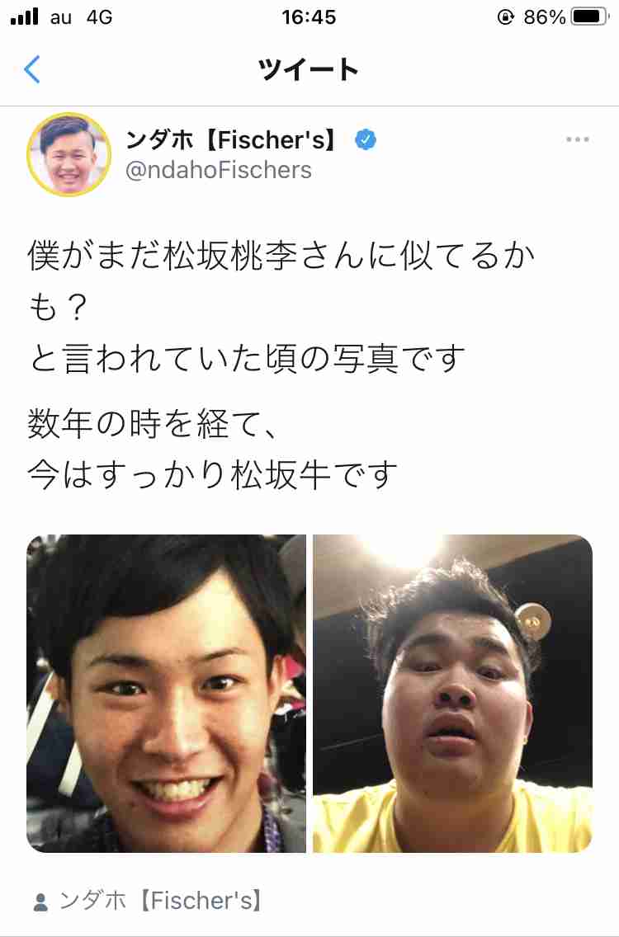This screenshot has width=619, height=937.
Task: Tap the au 4G carrier label
Action: tap(82, 17)
